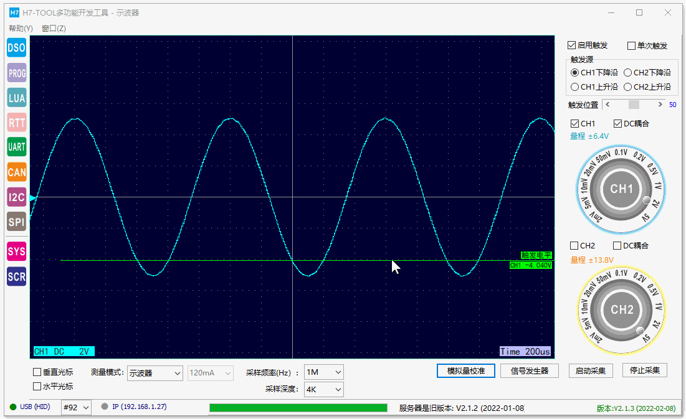
Task: Toggle the 启用触发 enable trigger checkbox
Action: pos(588,45)
